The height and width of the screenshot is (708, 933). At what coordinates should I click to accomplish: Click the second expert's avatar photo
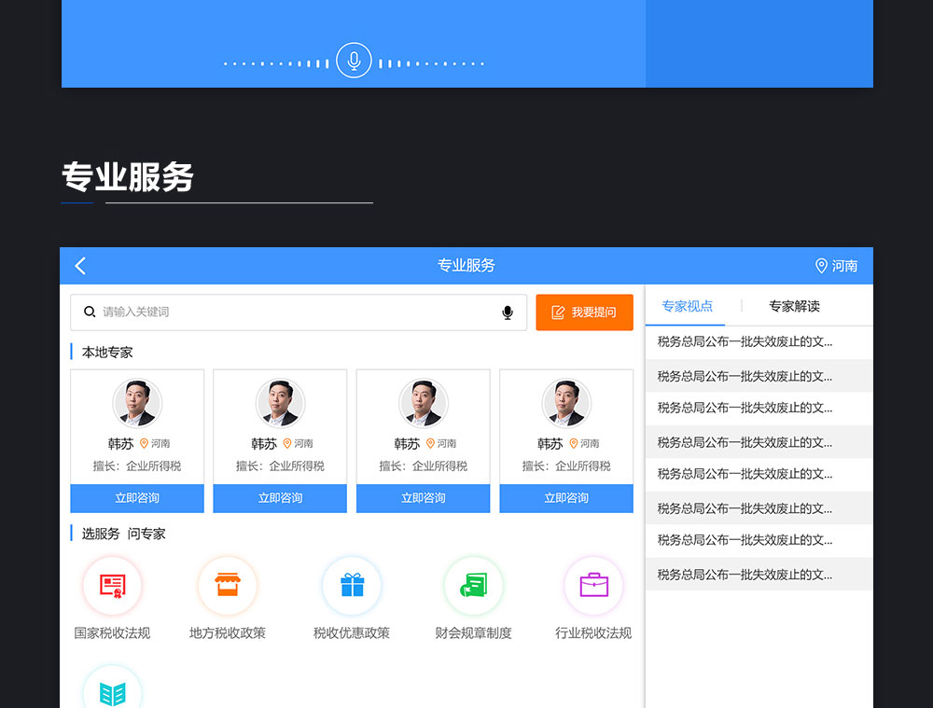[280, 403]
